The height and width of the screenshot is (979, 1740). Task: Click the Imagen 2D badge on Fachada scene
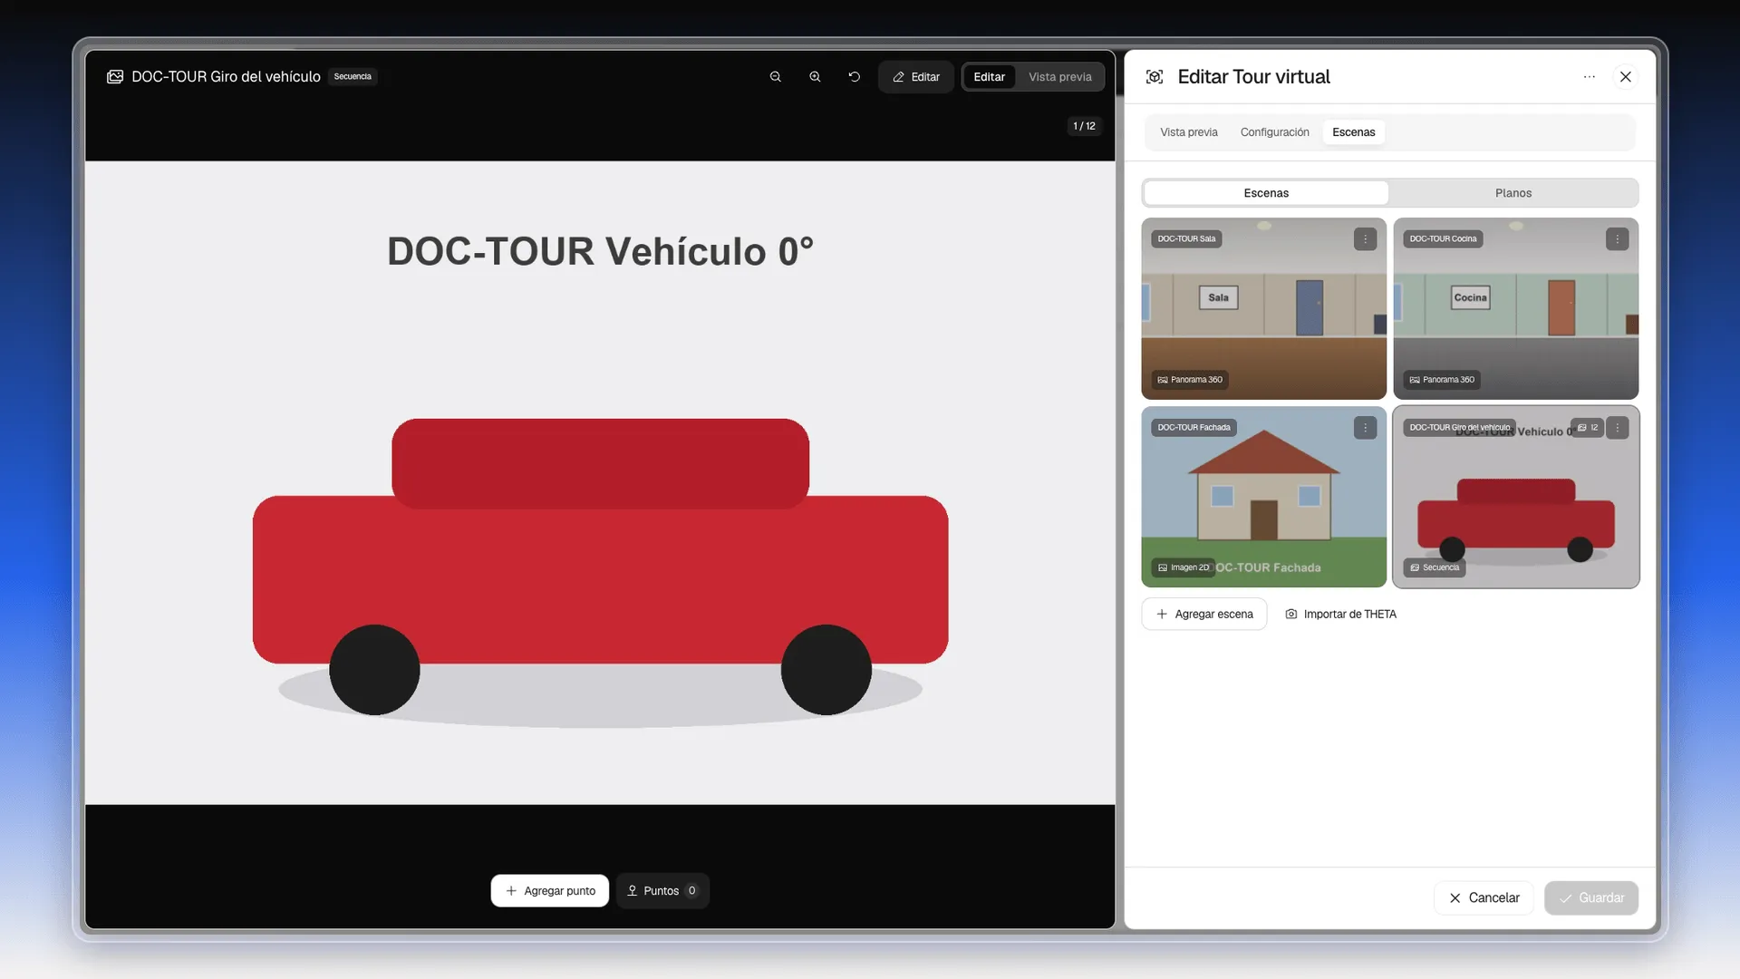coord(1184,567)
